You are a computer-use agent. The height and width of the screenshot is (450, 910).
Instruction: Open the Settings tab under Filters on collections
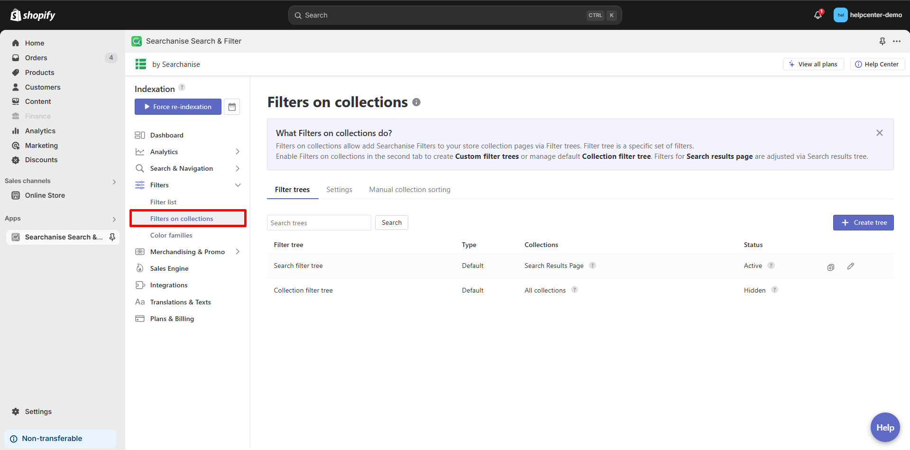[339, 189]
